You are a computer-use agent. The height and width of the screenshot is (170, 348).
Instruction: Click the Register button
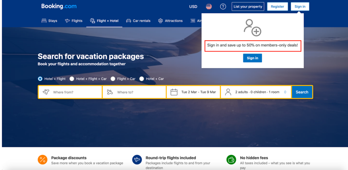[277, 6]
